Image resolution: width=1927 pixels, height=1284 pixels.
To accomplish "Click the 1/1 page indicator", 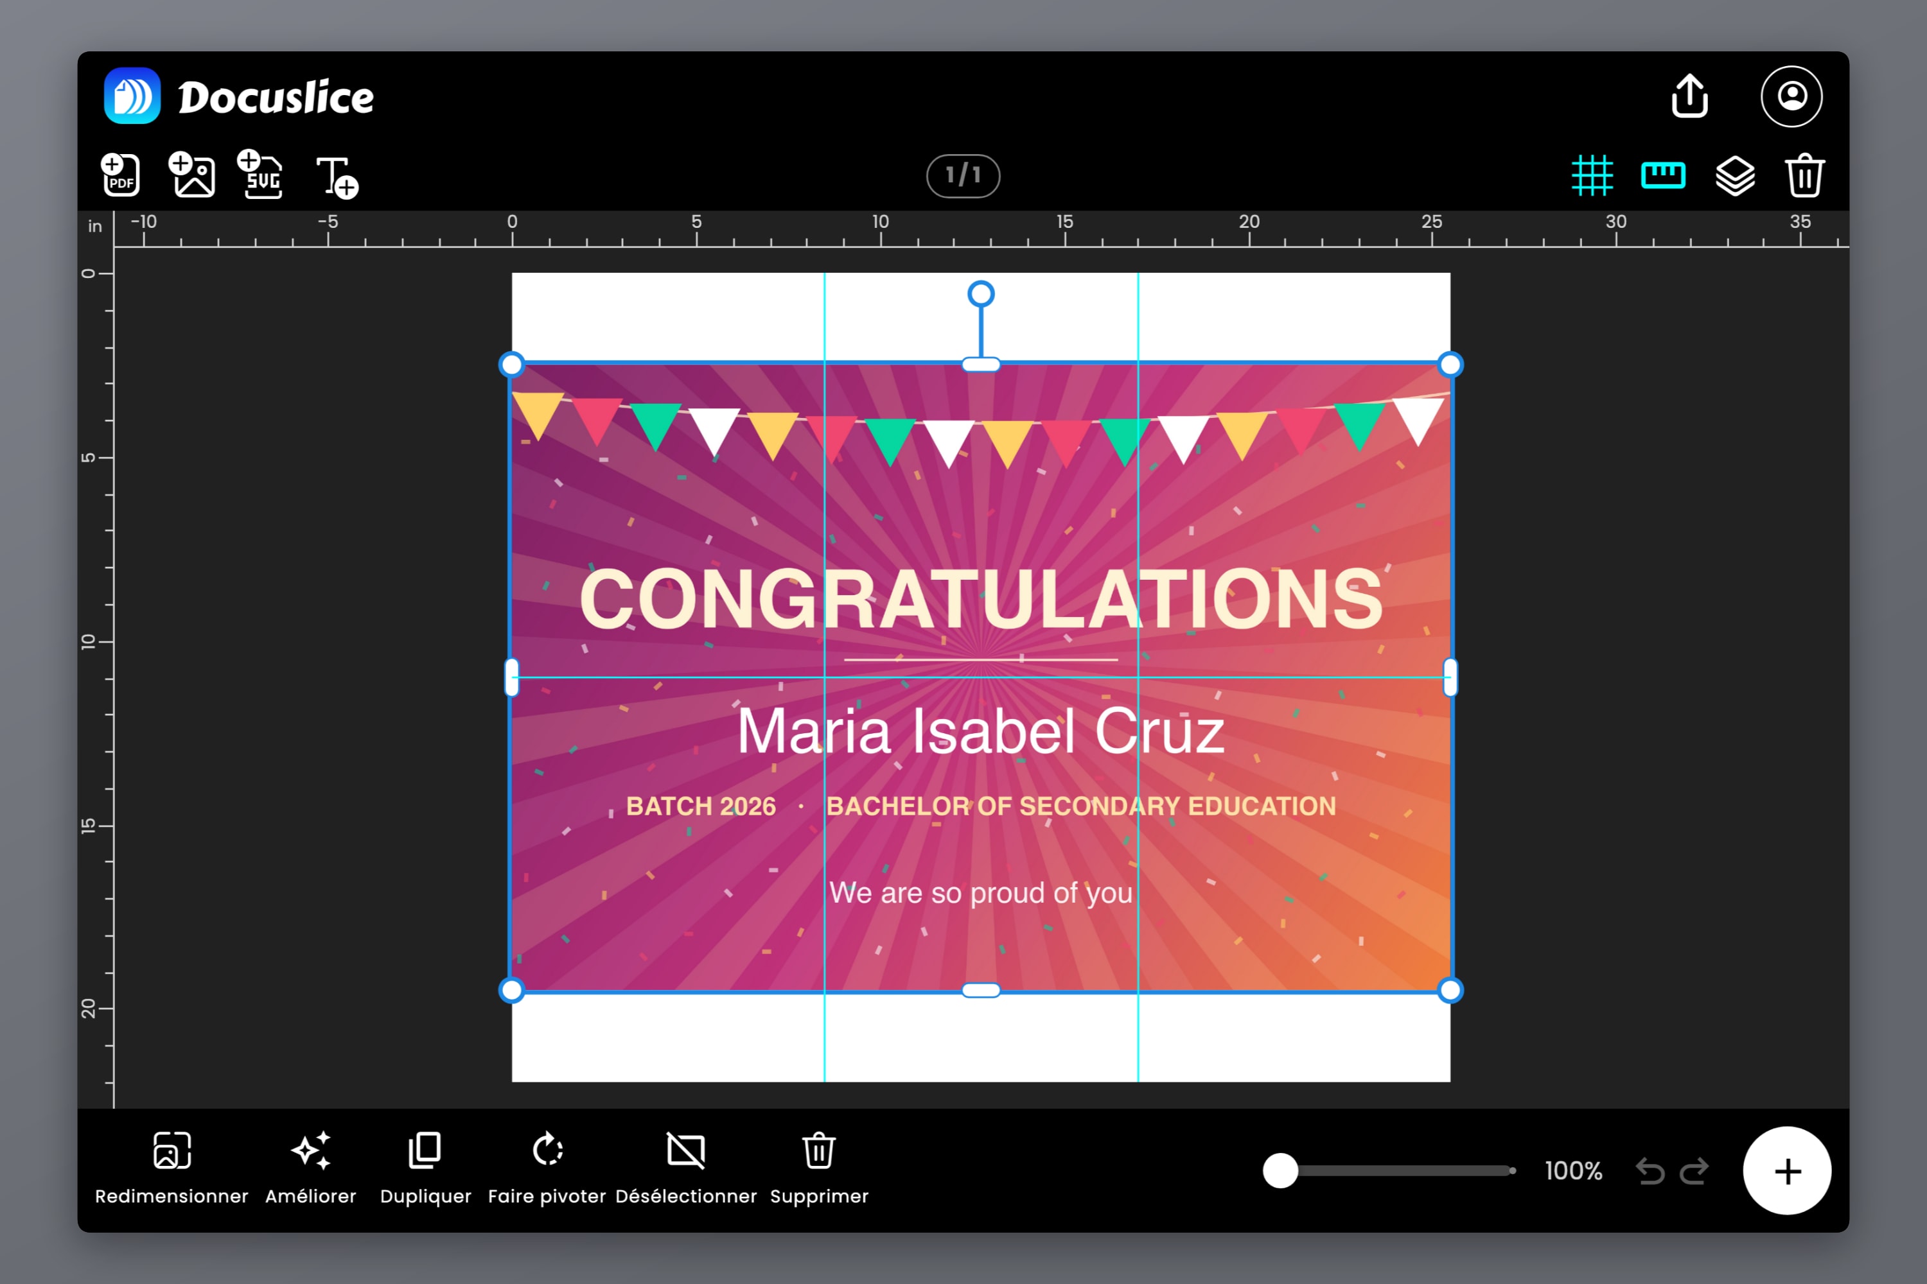I will [x=963, y=175].
